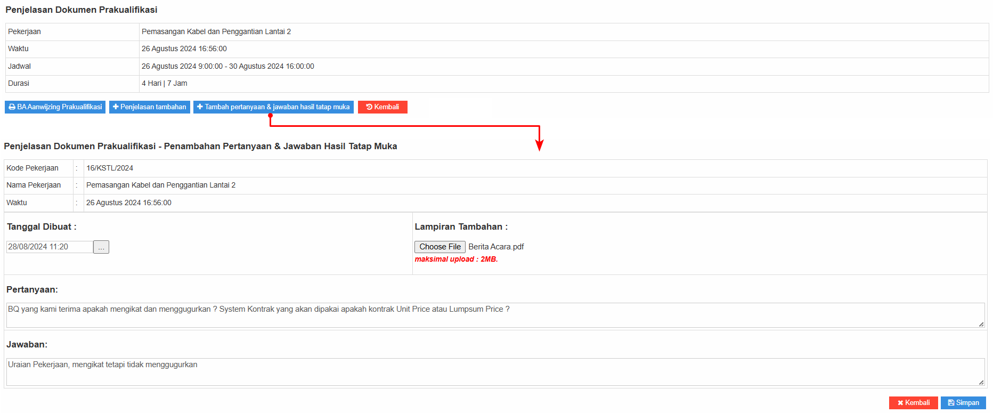Click the Jawaban label
993x413 pixels.
(27, 344)
